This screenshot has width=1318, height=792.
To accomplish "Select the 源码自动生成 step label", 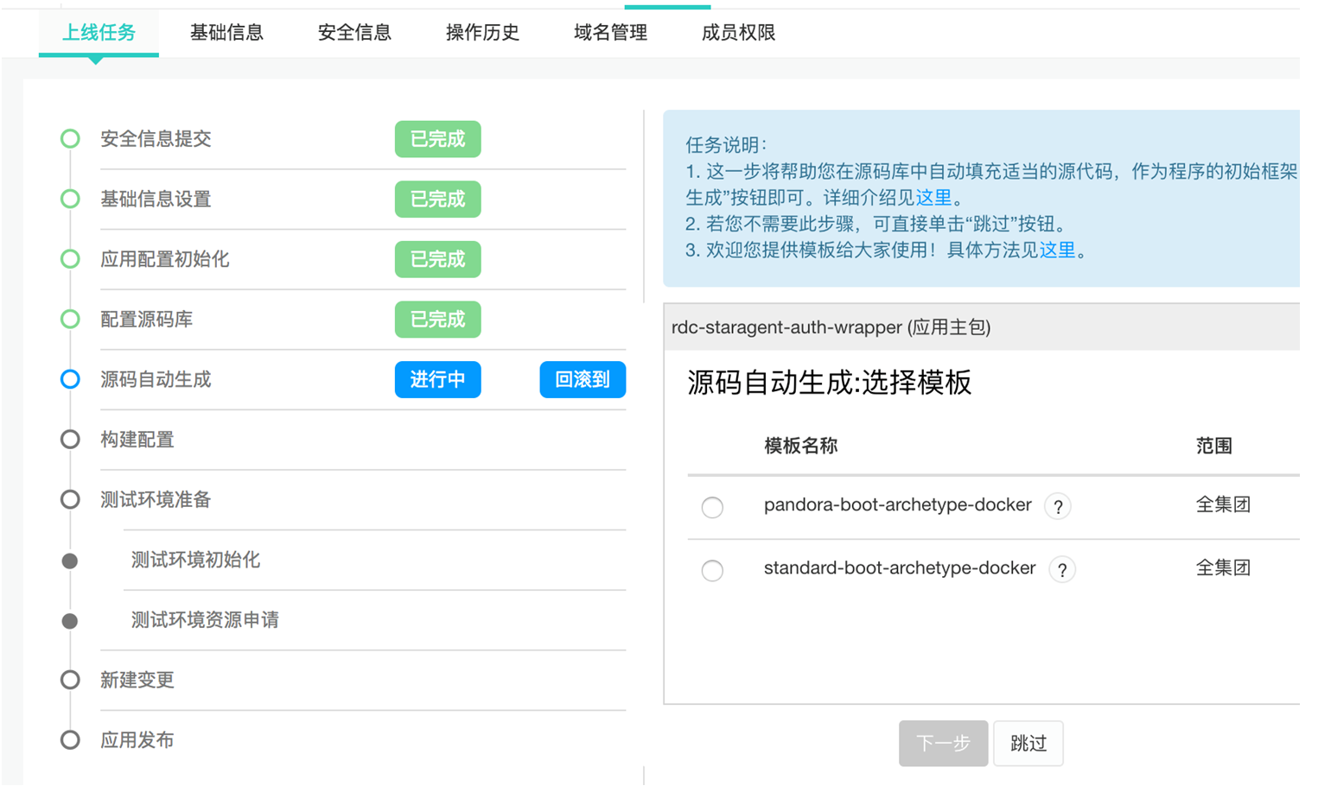I will click(x=156, y=379).
